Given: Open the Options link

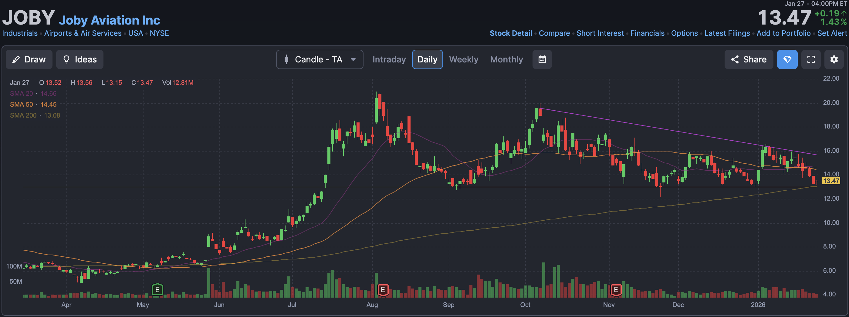Looking at the screenshot, I should [x=684, y=33].
